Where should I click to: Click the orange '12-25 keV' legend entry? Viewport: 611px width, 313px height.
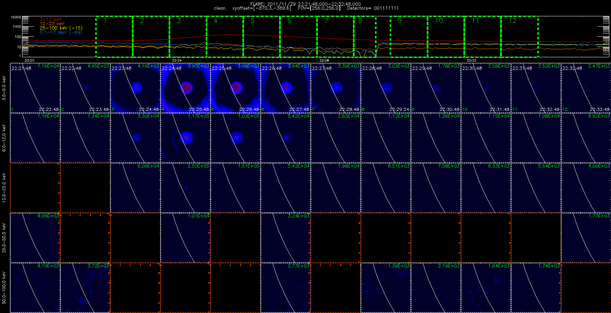[x=52, y=24]
